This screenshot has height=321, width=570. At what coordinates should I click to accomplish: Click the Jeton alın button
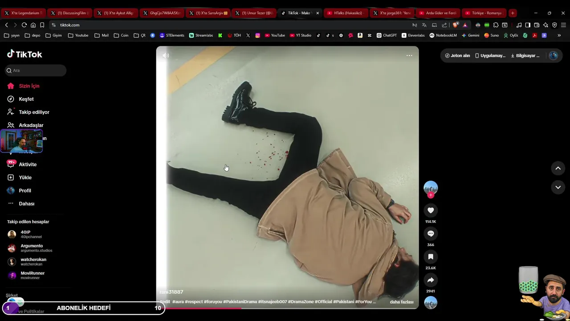pos(457,56)
